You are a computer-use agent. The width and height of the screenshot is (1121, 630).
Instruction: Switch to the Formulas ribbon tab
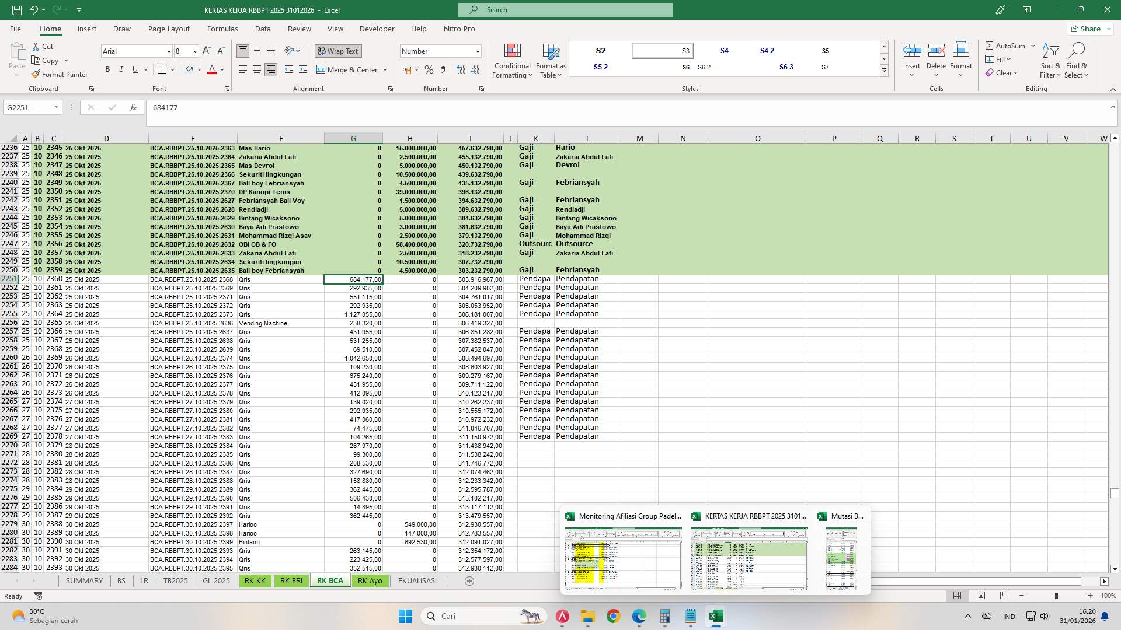(x=222, y=29)
